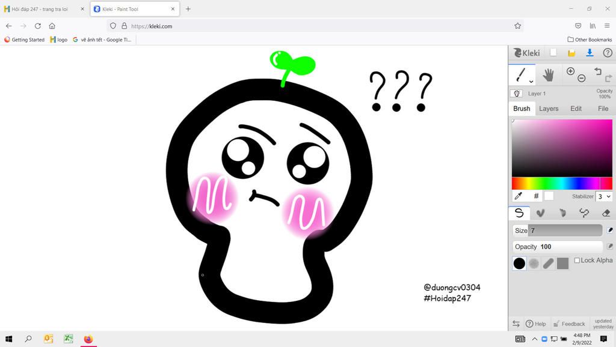This screenshot has height=347, width=616.
Task: Select the Smooth brush type
Action: [520, 213]
